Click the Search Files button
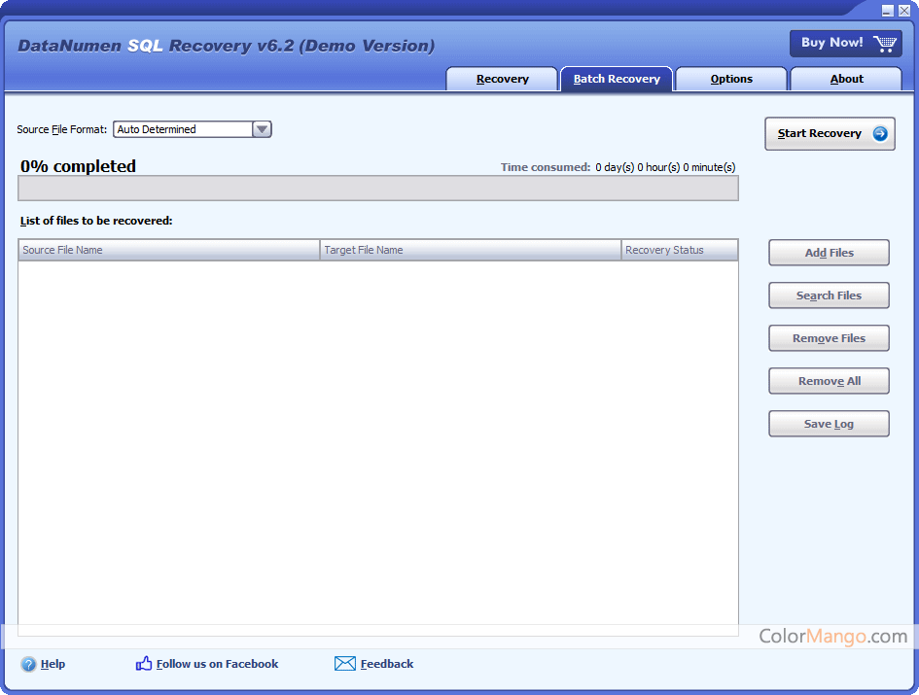 click(829, 295)
